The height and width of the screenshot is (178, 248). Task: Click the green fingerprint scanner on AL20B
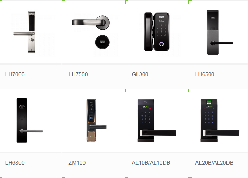pyautogui.click(x=209, y=102)
